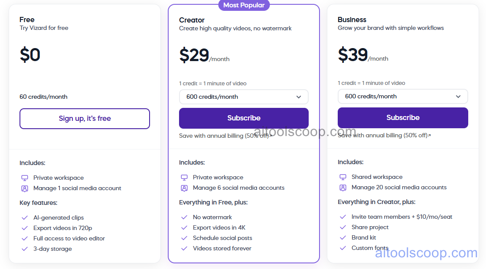The image size is (486, 269).
Task: Click the checkmark beside No watermark
Action: [184, 217]
